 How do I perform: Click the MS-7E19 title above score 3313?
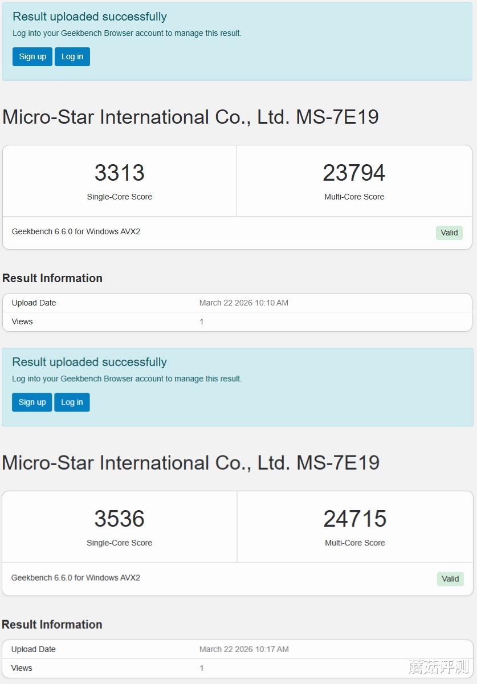190,117
